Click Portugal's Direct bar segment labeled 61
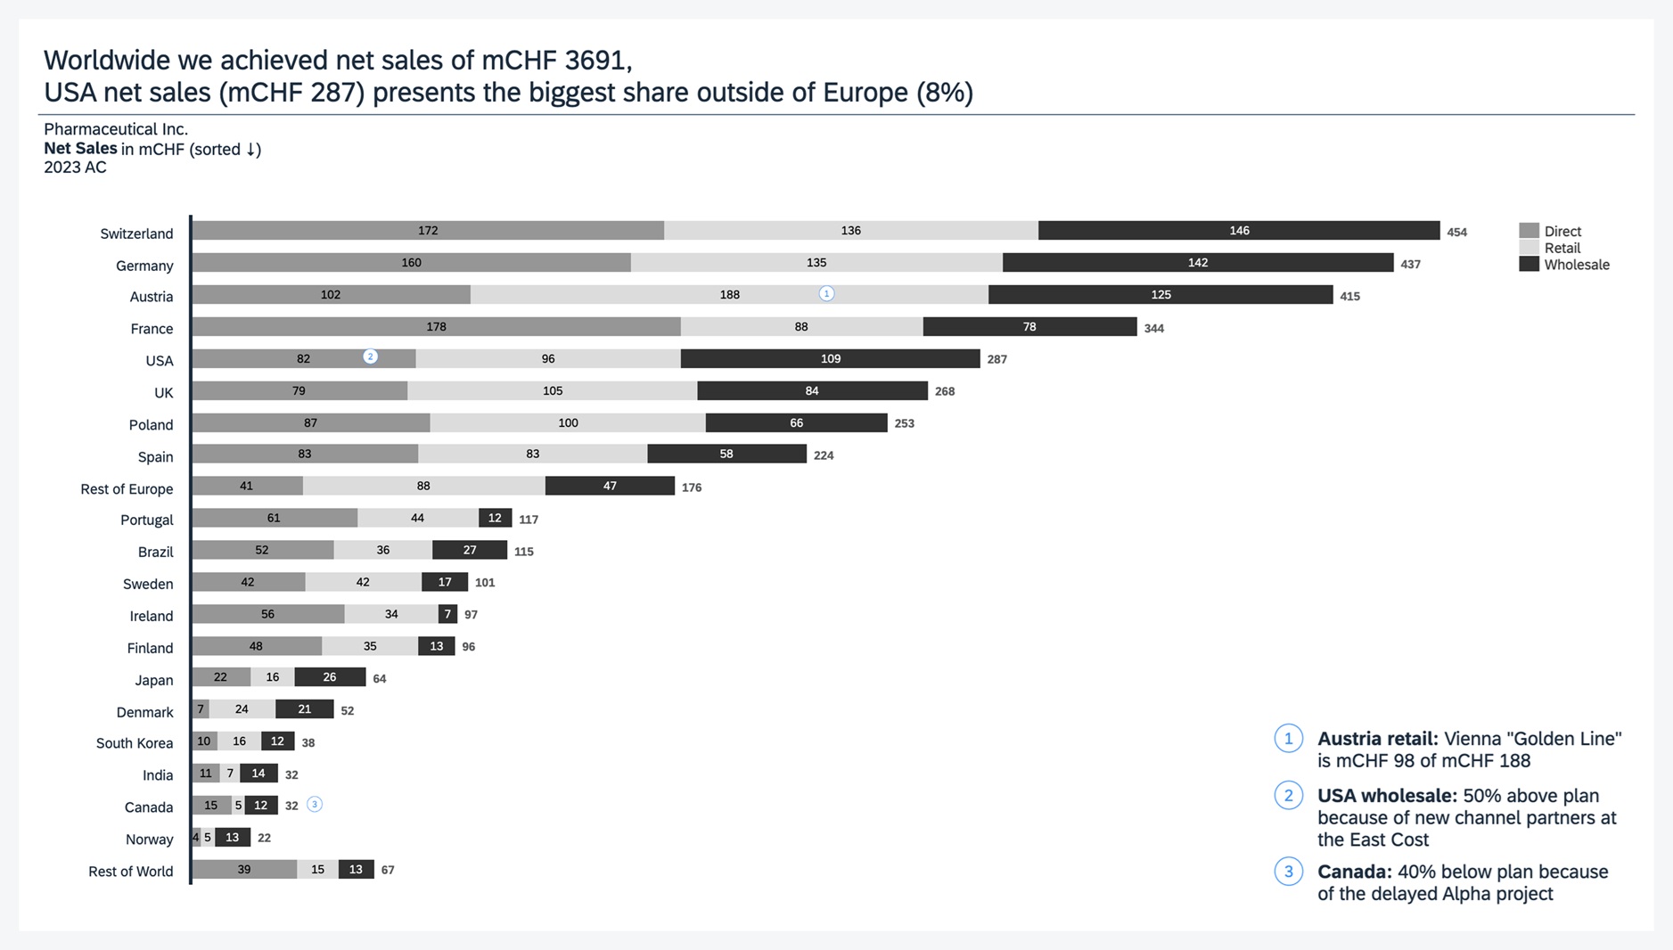 coord(274,519)
